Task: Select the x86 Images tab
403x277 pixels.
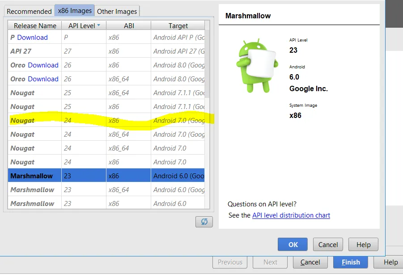Action: tap(75, 11)
